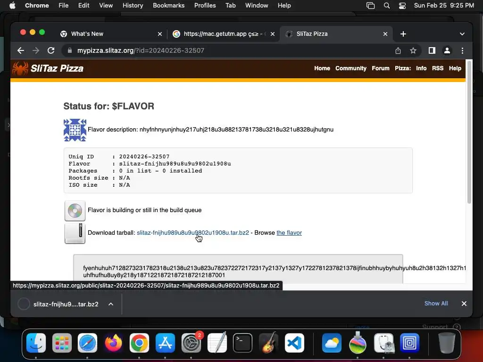This screenshot has width=483, height=362.
Task: Click the flavor identicon image
Action: (75, 130)
